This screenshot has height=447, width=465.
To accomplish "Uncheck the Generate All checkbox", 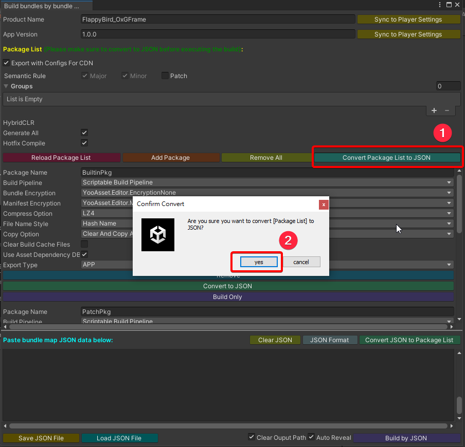I will click(x=84, y=133).
